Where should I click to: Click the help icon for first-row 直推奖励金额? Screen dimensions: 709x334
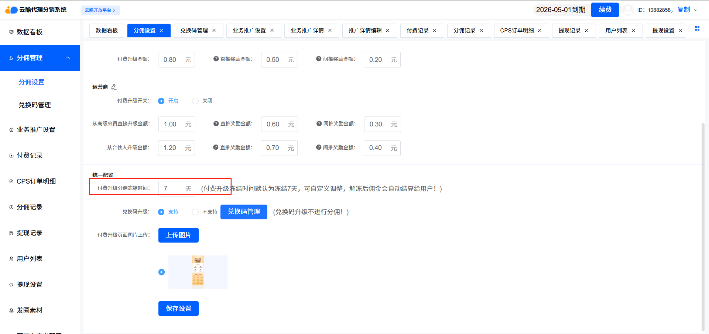click(x=216, y=59)
